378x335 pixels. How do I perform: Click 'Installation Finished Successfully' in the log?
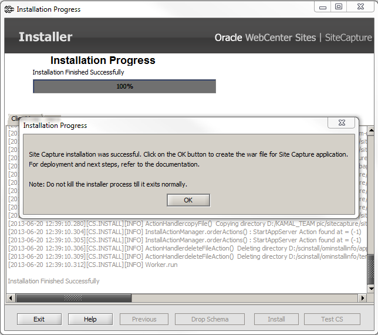click(x=53, y=281)
